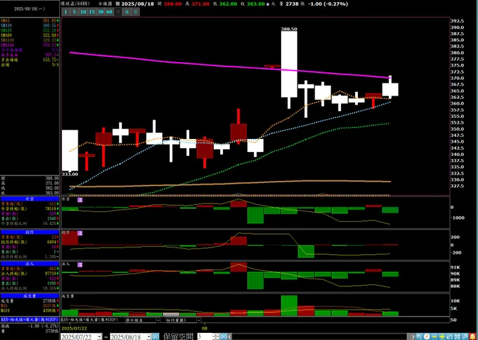Click the orange clock icon in bottom toolbar
Viewport: 478px width, 340px height.
(427, 337)
